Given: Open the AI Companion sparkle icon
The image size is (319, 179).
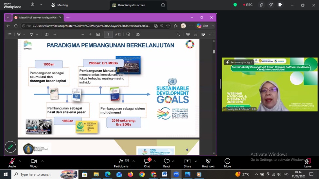Looking at the screenshot, I should 271,5.
